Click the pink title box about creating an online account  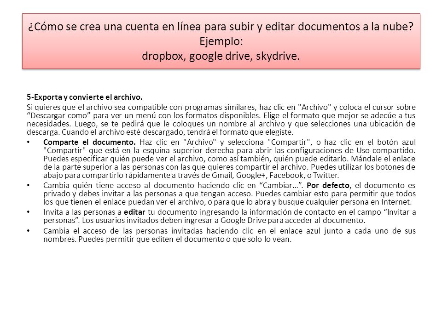coord(221,41)
